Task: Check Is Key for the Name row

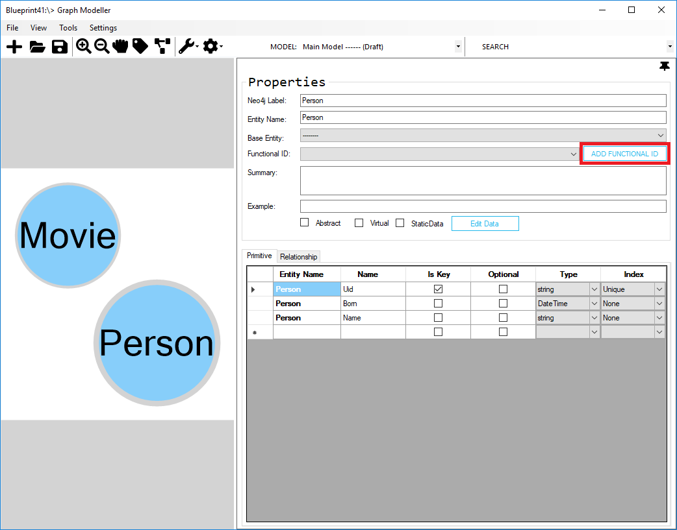Action: click(439, 317)
